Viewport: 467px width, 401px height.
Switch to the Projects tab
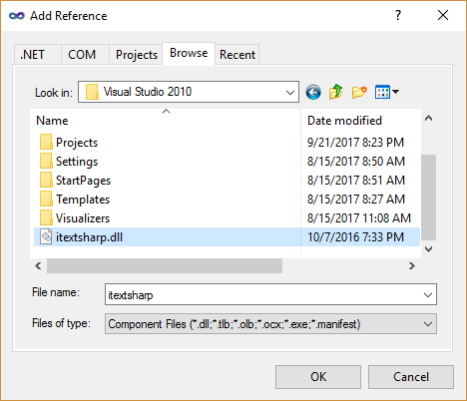tap(136, 54)
